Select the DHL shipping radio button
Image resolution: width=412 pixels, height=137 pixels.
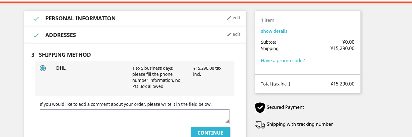coord(43,68)
